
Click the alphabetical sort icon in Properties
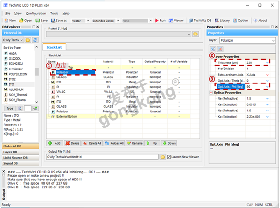click(x=220, y=49)
